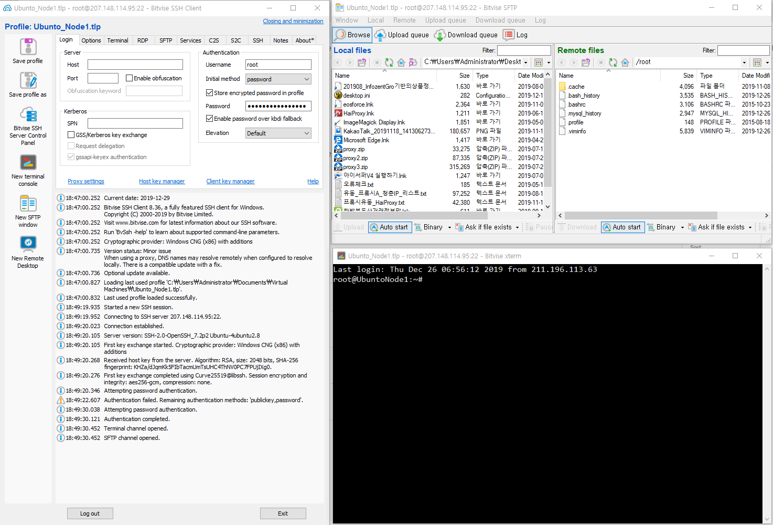This screenshot has height=525, width=773.
Task: Switch to the Services tab
Action: [x=190, y=40]
